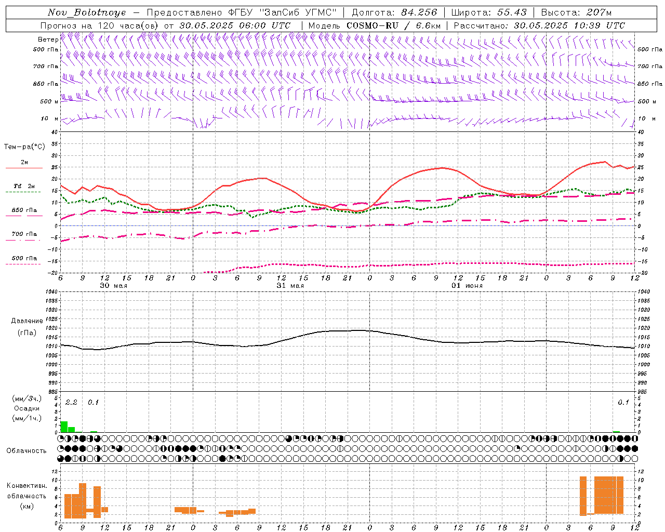Viewport: 665px width, 532px height.
Task: Click the dashed line sample under Td 2м
Action: pos(24,192)
